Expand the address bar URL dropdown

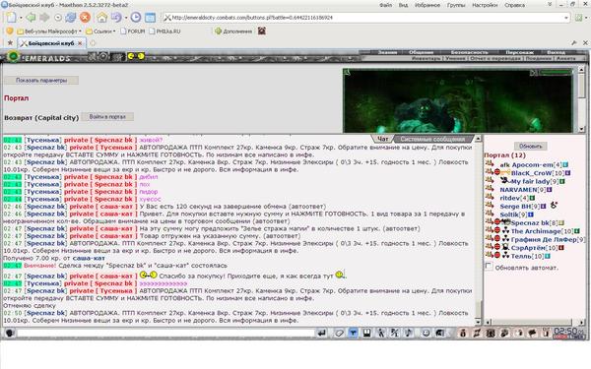coord(565,18)
